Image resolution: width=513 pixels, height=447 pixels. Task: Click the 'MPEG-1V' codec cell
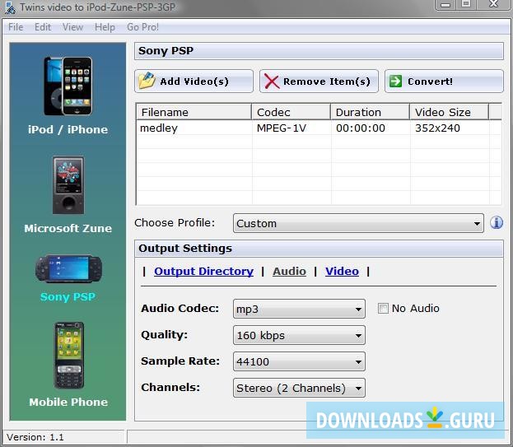pyautogui.click(x=282, y=128)
